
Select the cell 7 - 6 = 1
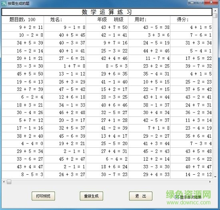tap(191, 35)
